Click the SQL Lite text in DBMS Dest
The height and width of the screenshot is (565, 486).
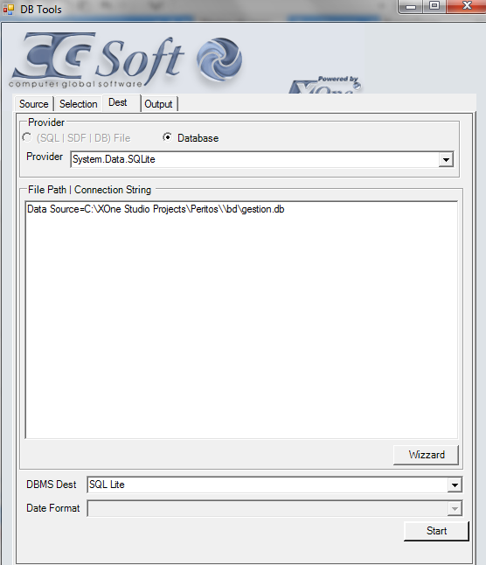(x=107, y=485)
